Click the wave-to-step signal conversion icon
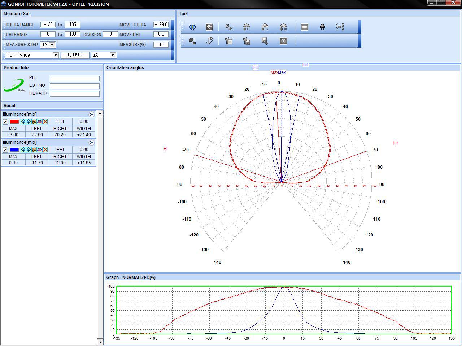The height and width of the screenshot is (346, 462). [340, 27]
